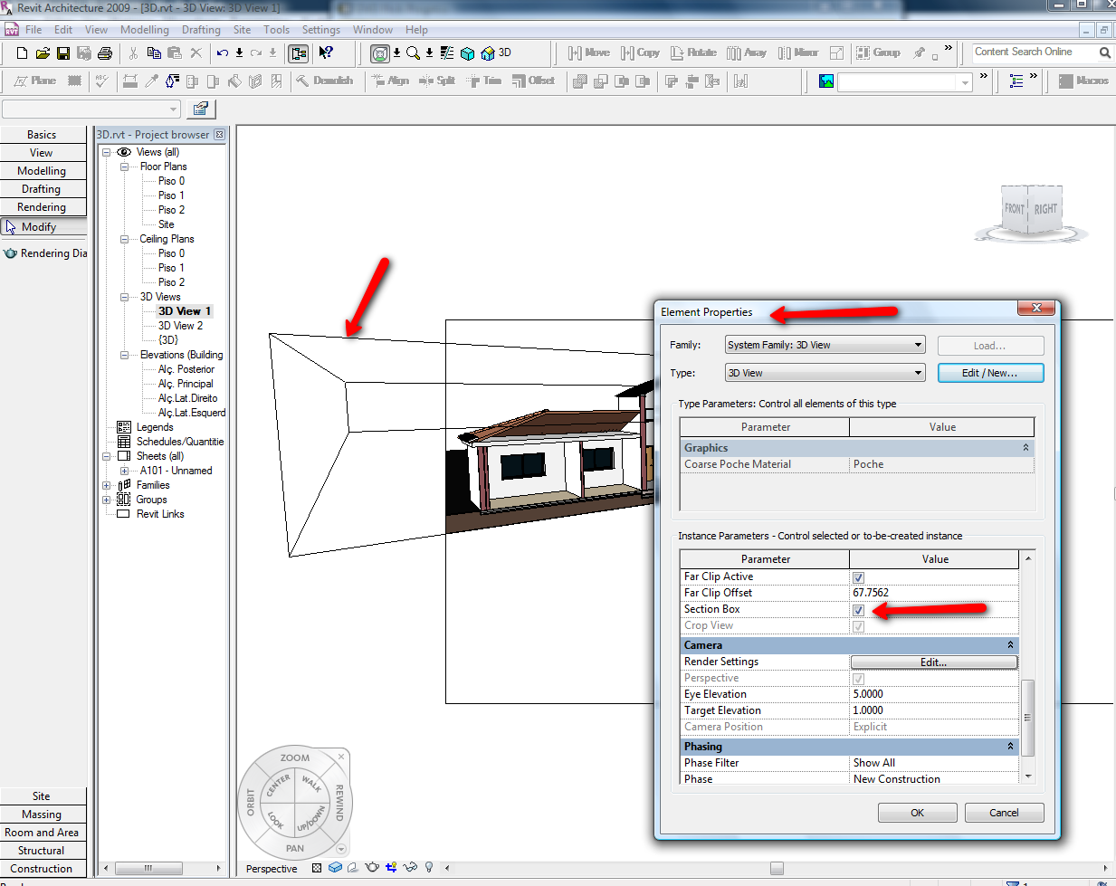This screenshot has height=886, width=1116.
Task: Click the Zoom magnifier toolbar icon
Action: point(413,53)
